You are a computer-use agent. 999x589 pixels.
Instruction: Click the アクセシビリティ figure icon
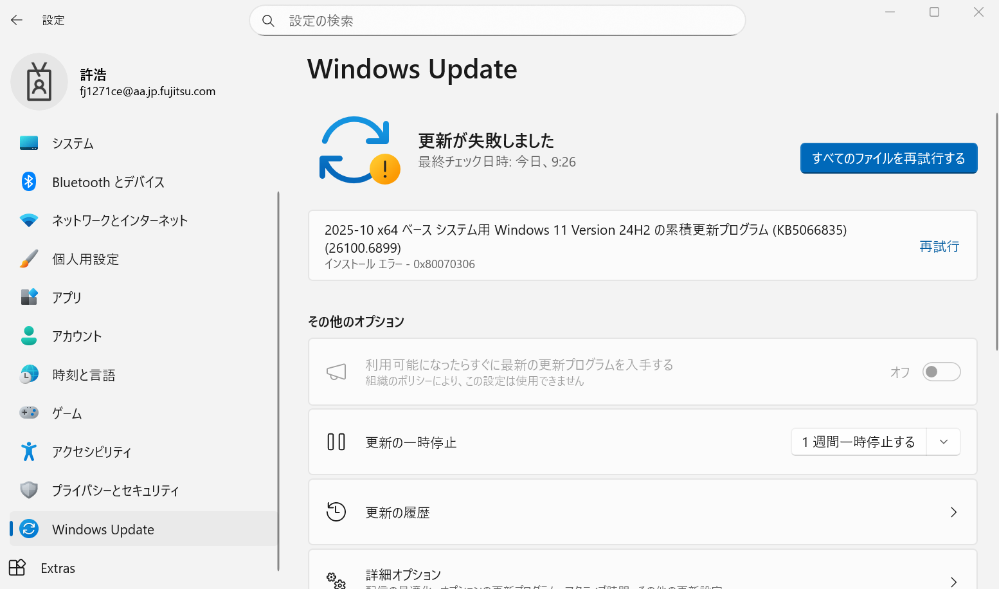(29, 451)
